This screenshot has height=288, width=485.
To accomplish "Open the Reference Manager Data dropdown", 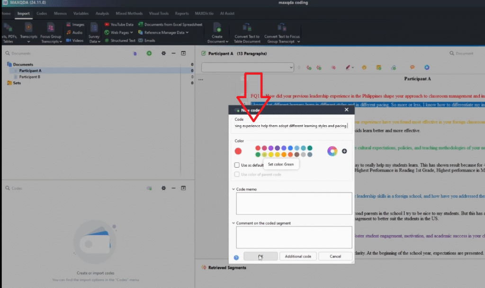I will (x=187, y=33).
